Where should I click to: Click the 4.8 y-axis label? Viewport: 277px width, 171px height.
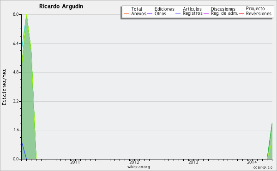pyautogui.click(x=16, y=72)
